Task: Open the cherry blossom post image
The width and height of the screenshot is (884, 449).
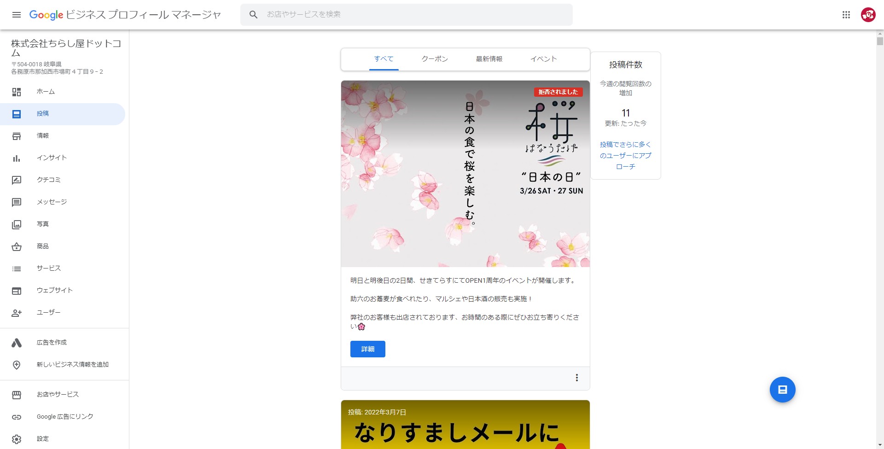Action: (465, 174)
